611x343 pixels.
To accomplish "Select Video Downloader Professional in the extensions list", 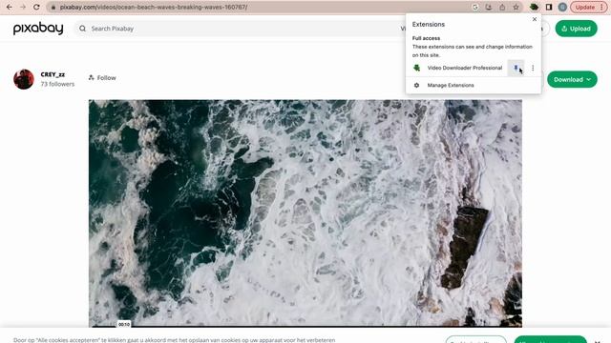I will pyautogui.click(x=465, y=68).
